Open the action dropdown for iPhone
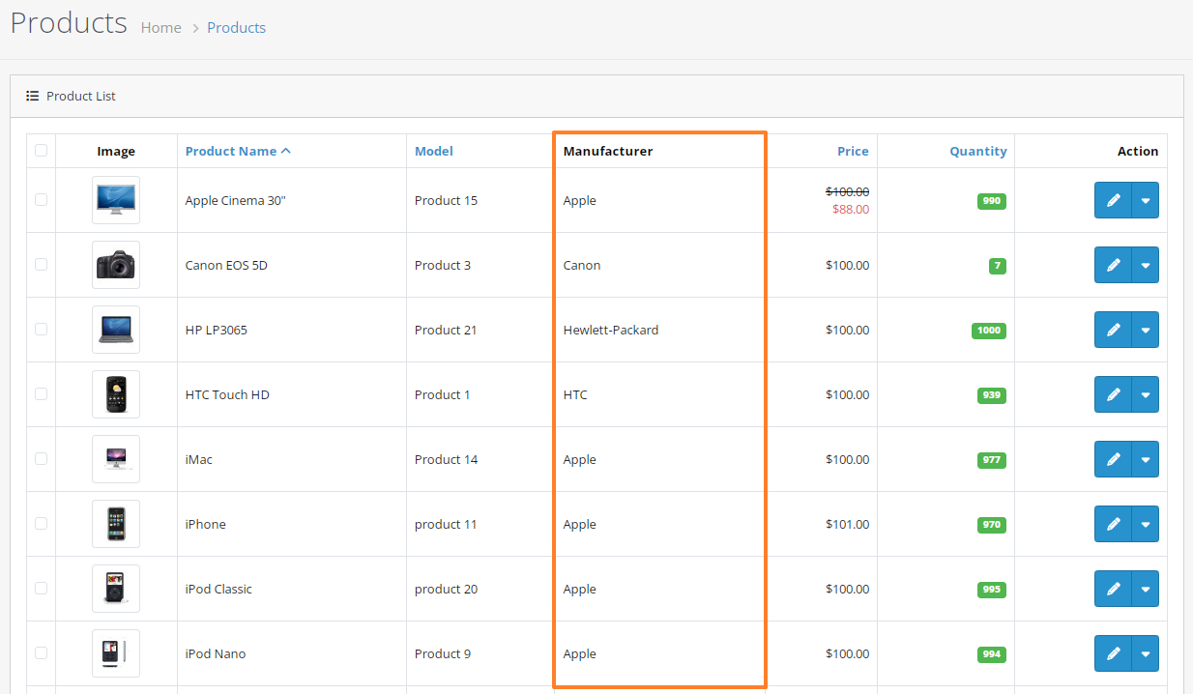This screenshot has height=694, width=1193. [1146, 524]
